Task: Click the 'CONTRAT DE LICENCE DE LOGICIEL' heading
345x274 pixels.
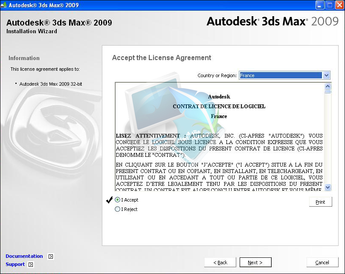Action: point(219,107)
